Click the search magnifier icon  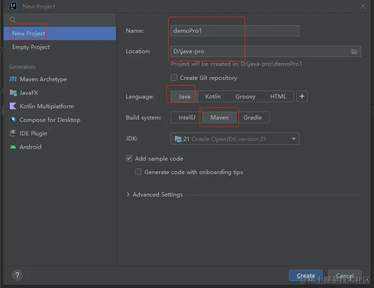(13, 20)
